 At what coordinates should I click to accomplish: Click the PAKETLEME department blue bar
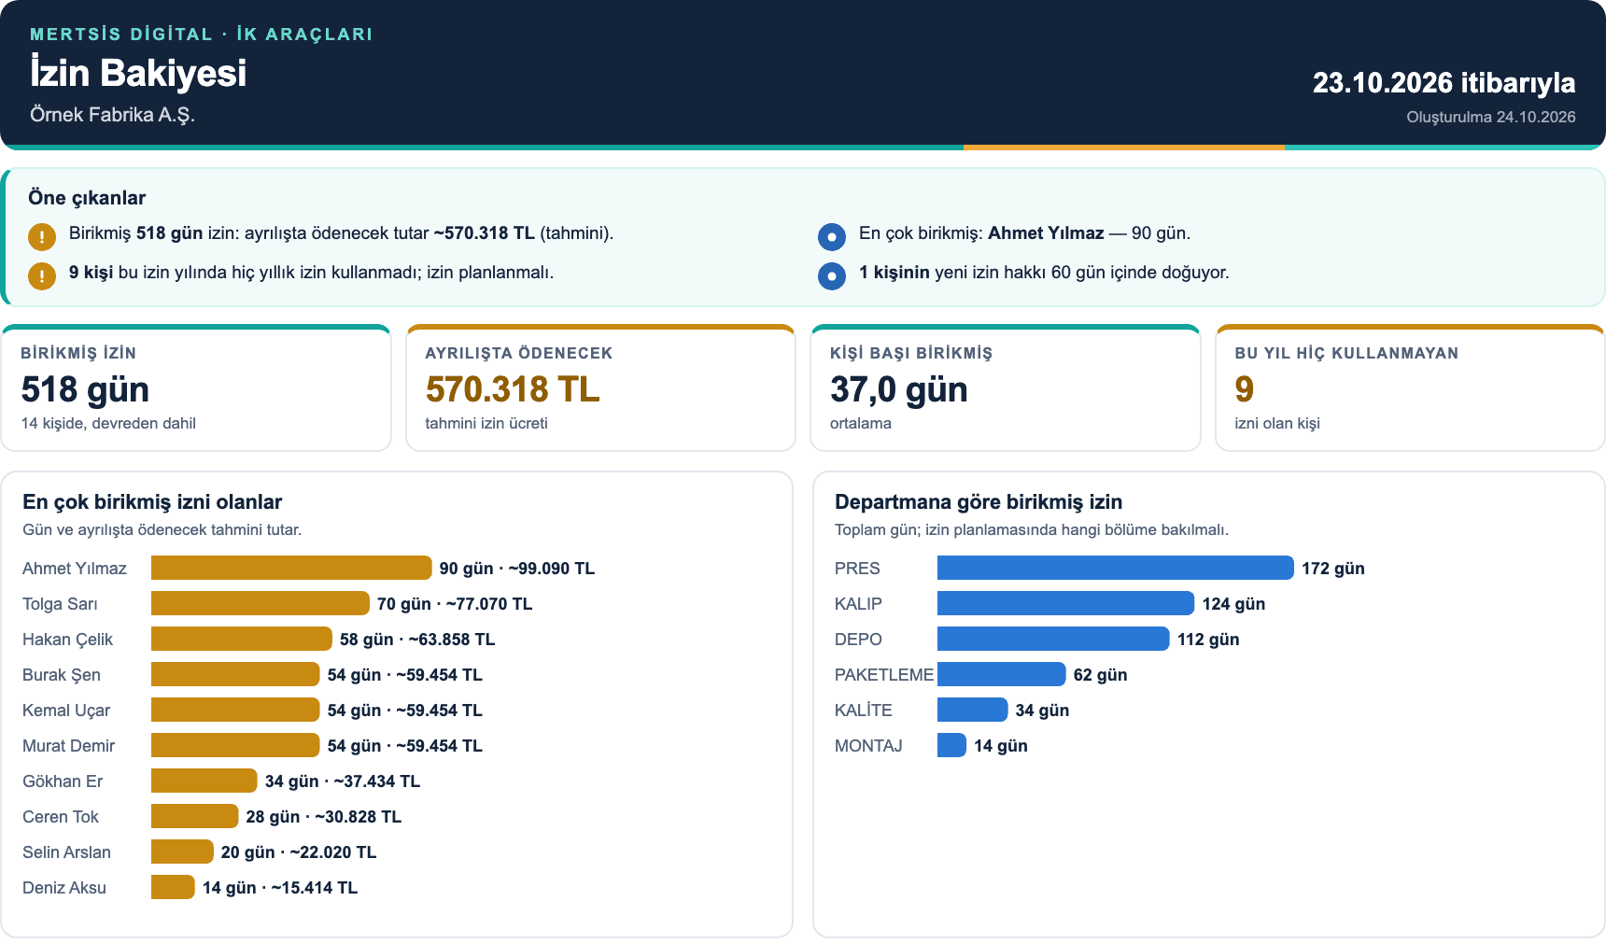point(1002,674)
